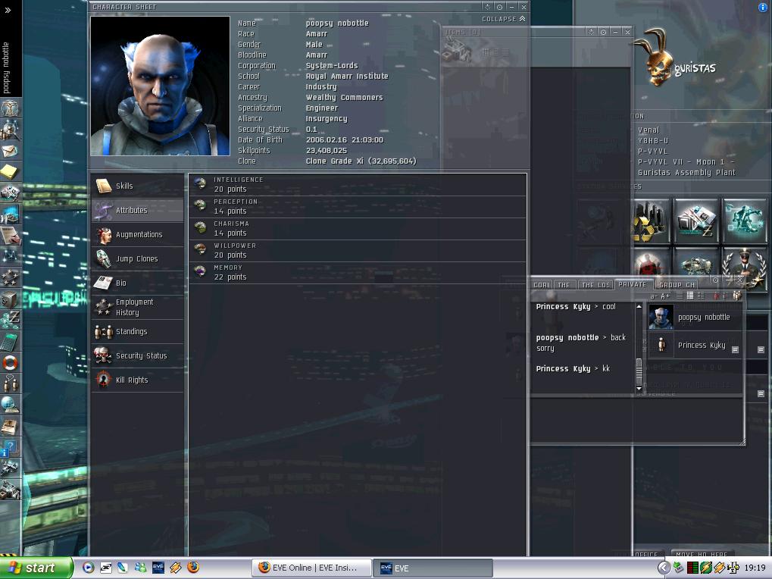The image size is (772, 579).
Task: Switch to EVE Online Firefox taskbar window
Action: (x=311, y=568)
